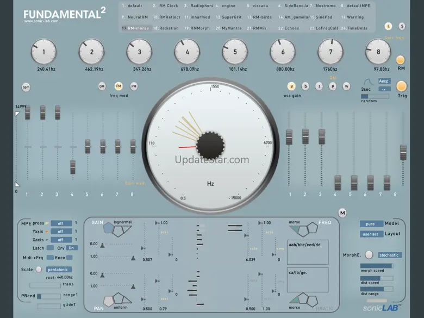424x318 pixels.
Task: Select the FM freq mod button
Action: [x=119, y=86]
